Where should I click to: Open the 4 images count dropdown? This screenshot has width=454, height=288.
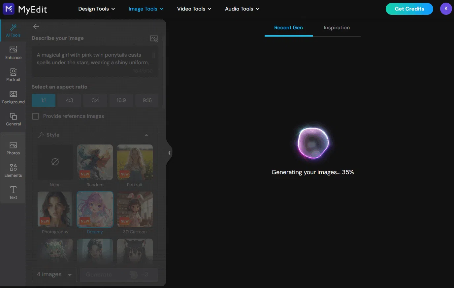click(x=54, y=275)
